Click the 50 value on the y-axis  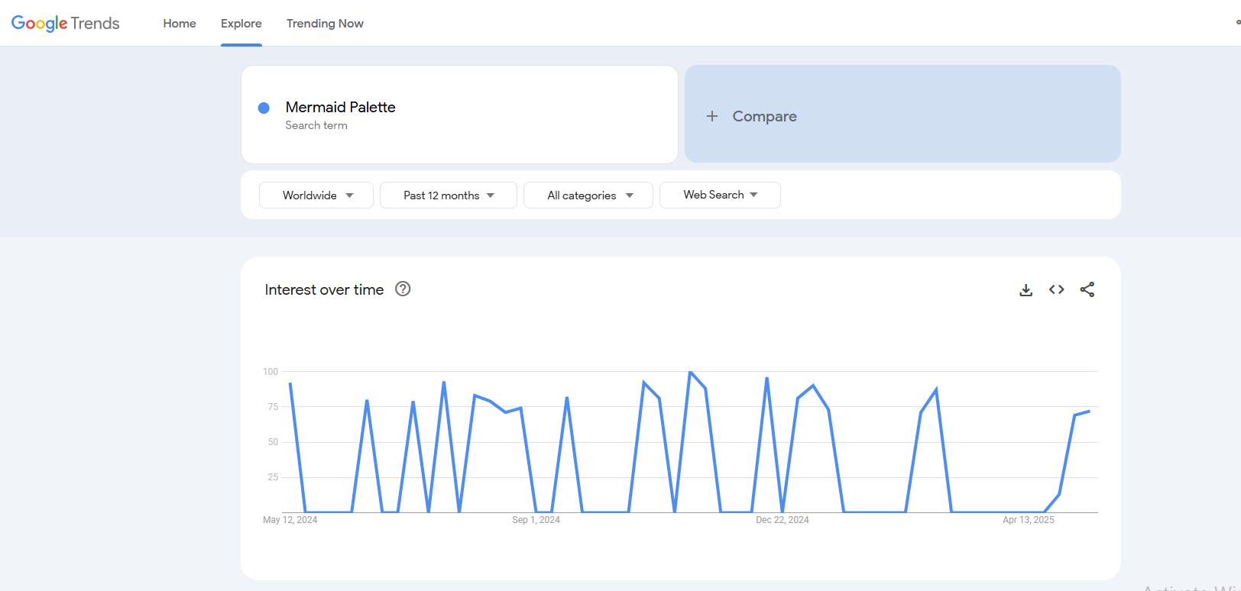[x=273, y=442]
